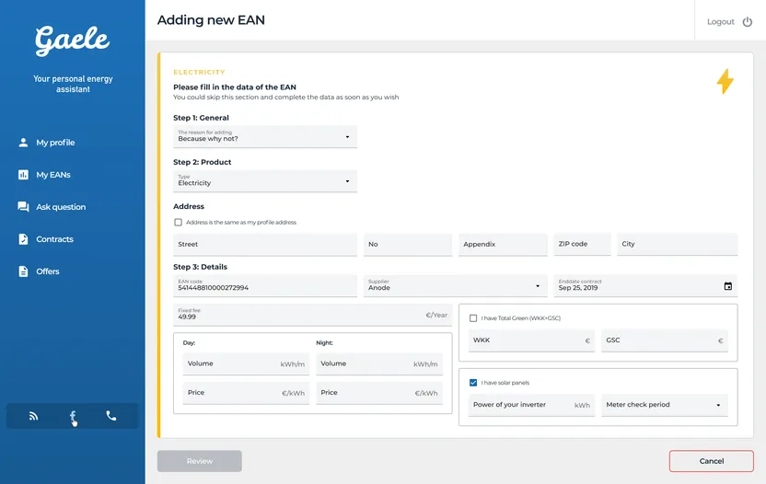Viewport: 766px width, 484px height.
Task: Click the Review button
Action: pyautogui.click(x=199, y=461)
